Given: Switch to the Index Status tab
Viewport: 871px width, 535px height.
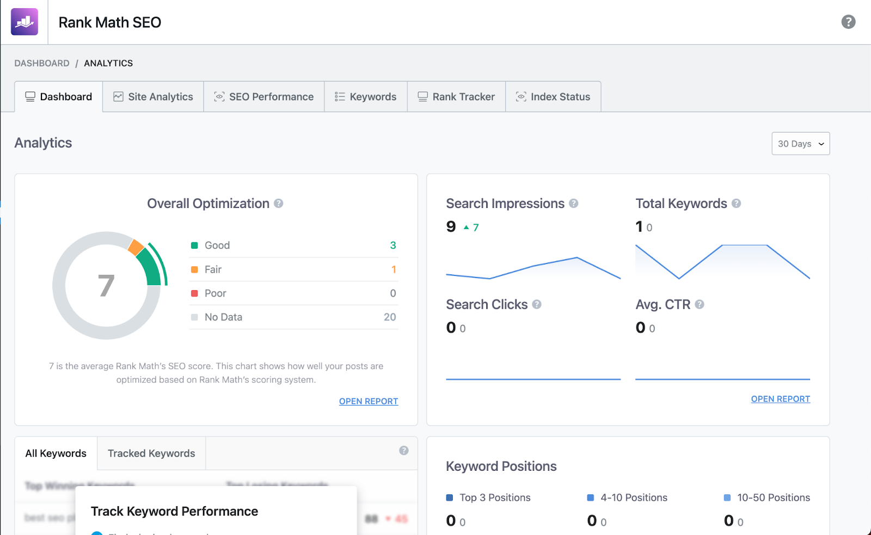Looking at the screenshot, I should [553, 97].
